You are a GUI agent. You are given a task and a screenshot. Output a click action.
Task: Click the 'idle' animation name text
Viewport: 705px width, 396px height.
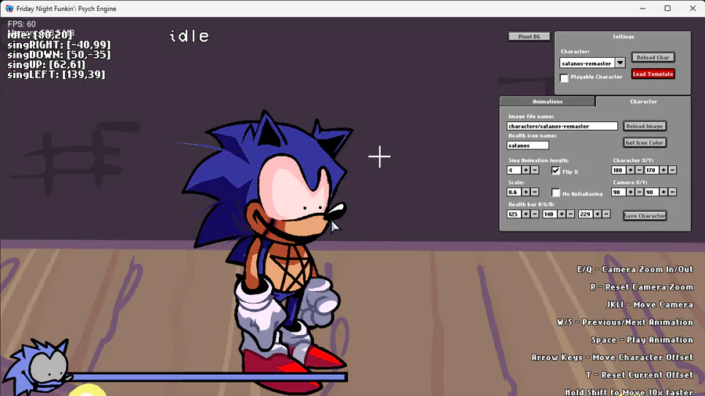coord(190,36)
